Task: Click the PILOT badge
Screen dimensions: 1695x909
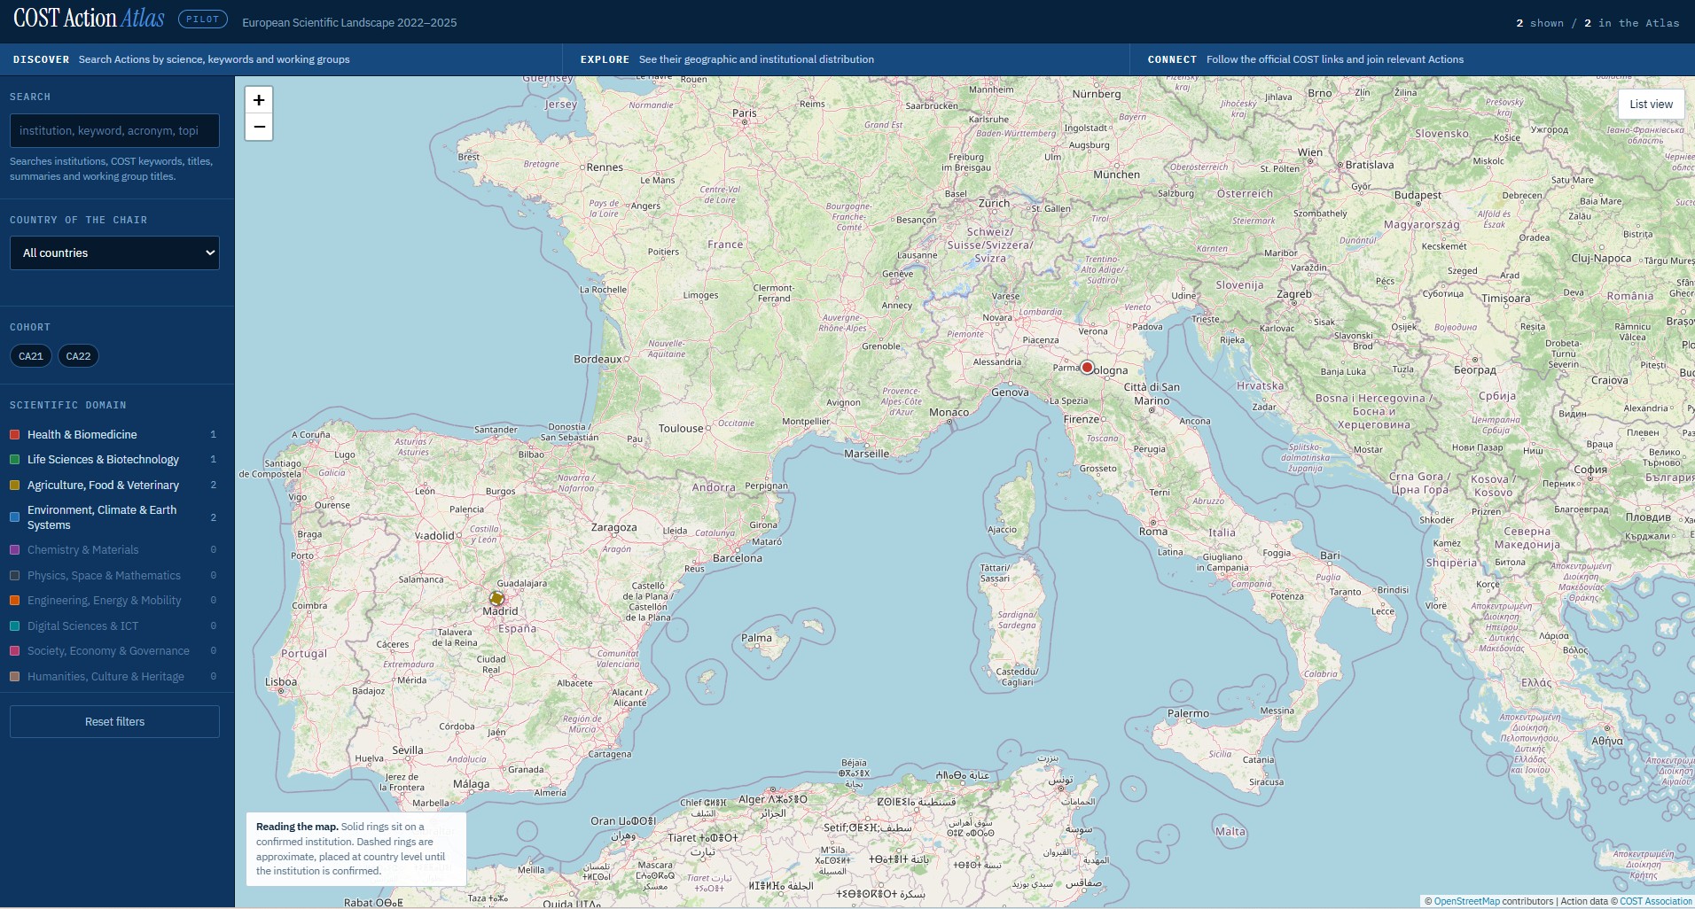Action: click(202, 19)
